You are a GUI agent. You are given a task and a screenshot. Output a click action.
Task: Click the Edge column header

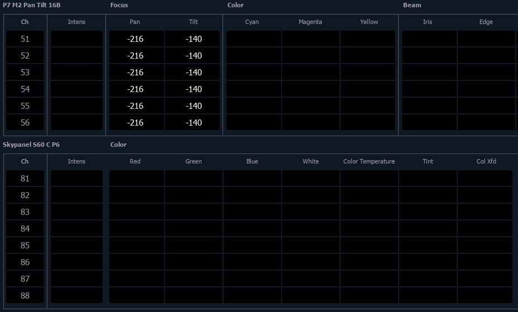(486, 22)
